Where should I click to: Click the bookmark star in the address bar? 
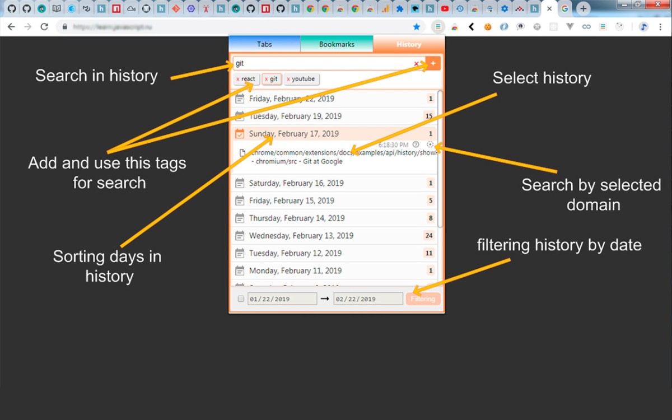pyautogui.click(x=417, y=26)
